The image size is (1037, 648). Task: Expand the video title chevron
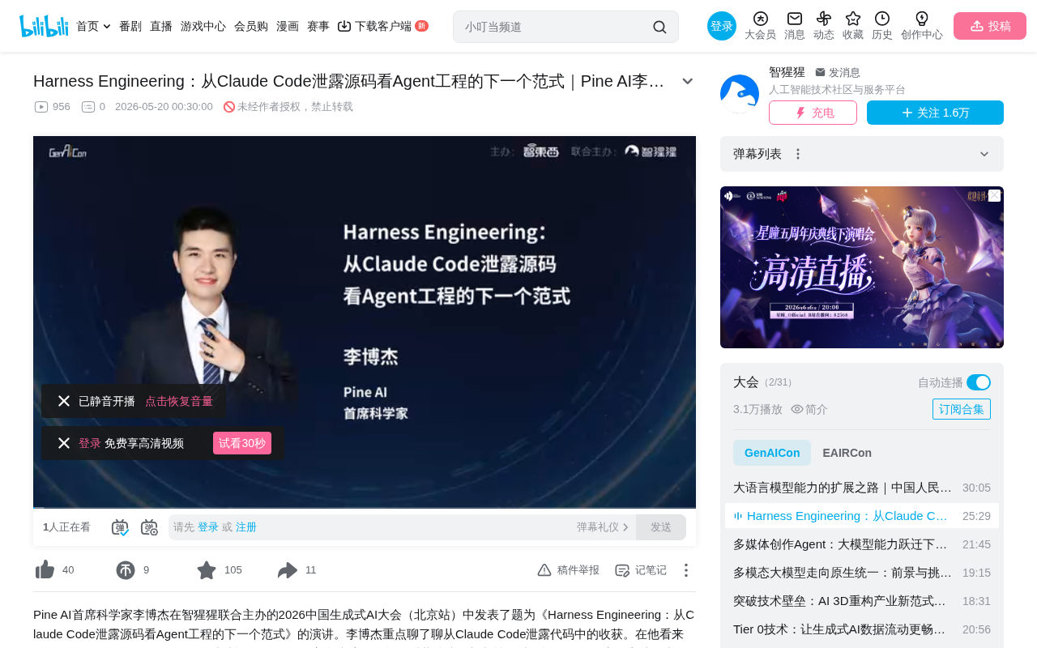pyautogui.click(x=687, y=81)
